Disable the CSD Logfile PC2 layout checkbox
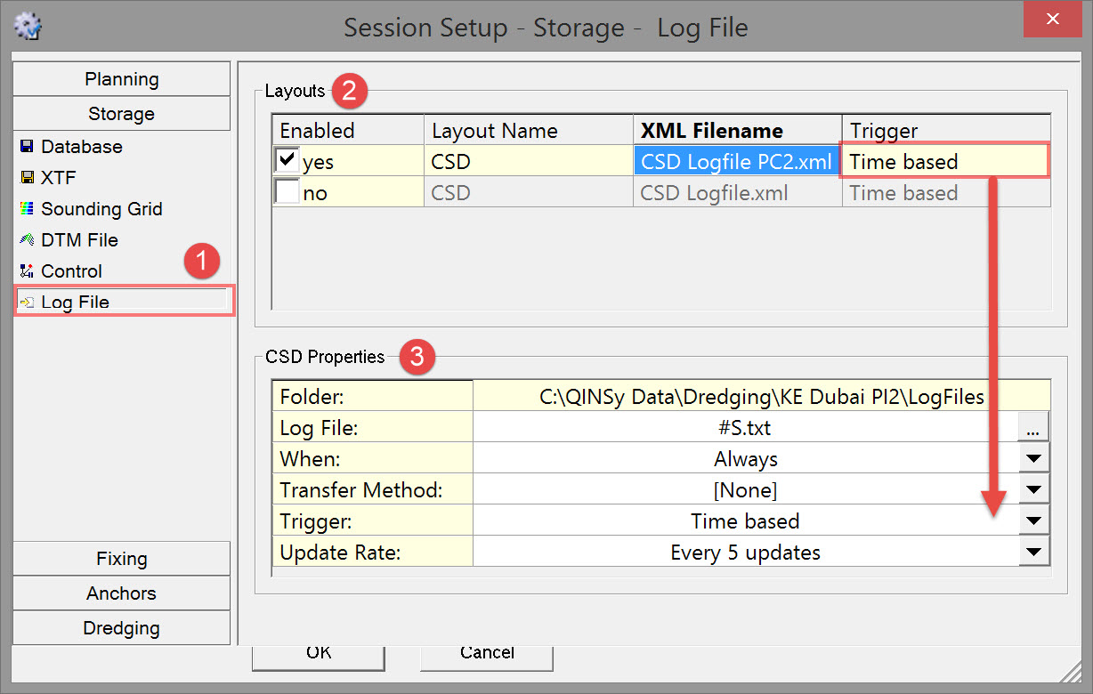 click(287, 161)
